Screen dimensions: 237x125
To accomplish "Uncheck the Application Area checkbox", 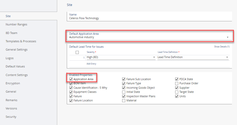I will pos(71,79).
